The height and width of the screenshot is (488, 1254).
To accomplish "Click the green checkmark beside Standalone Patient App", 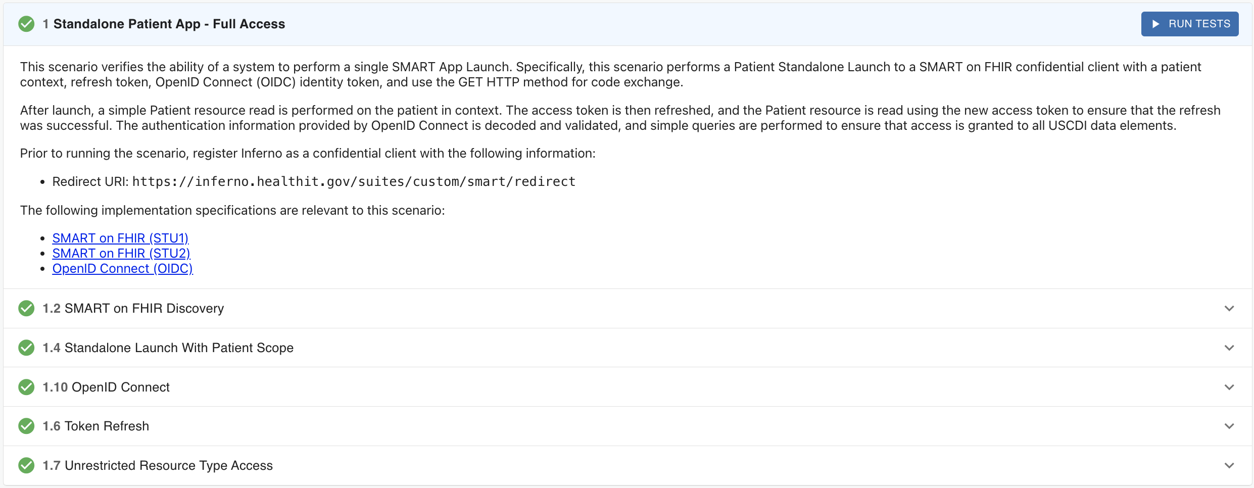I will [x=26, y=24].
